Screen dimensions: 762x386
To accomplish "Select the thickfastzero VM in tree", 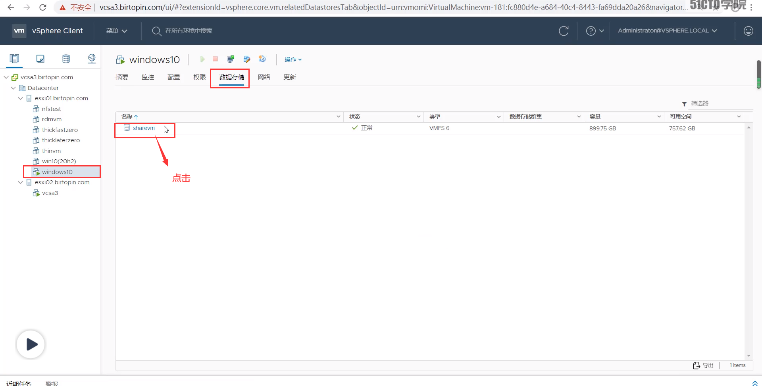I will tap(60, 130).
